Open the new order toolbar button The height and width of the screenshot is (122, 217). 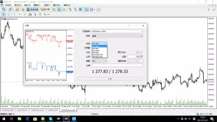(45, 9)
